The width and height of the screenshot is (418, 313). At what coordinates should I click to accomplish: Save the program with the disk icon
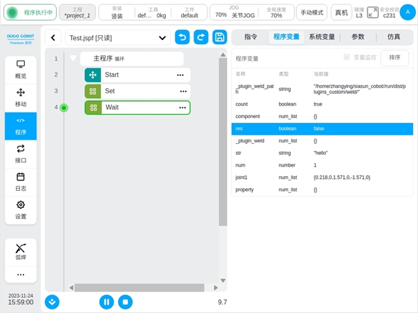click(220, 38)
